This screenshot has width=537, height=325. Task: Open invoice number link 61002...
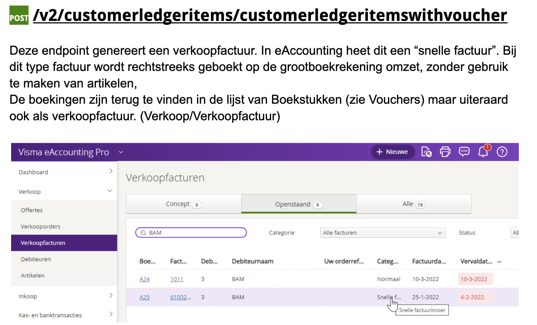(x=180, y=297)
